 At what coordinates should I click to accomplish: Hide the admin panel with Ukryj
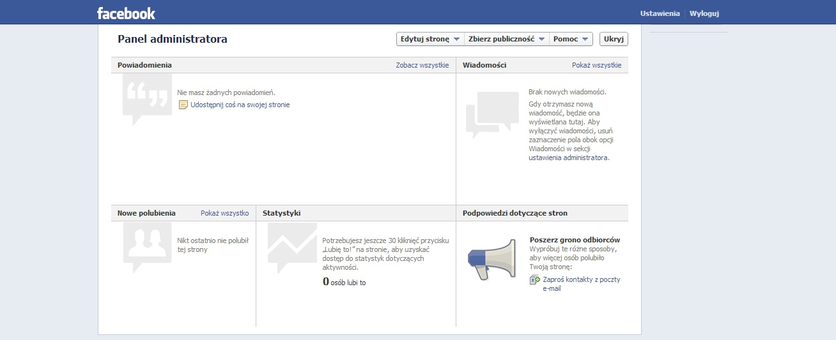(x=614, y=39)
